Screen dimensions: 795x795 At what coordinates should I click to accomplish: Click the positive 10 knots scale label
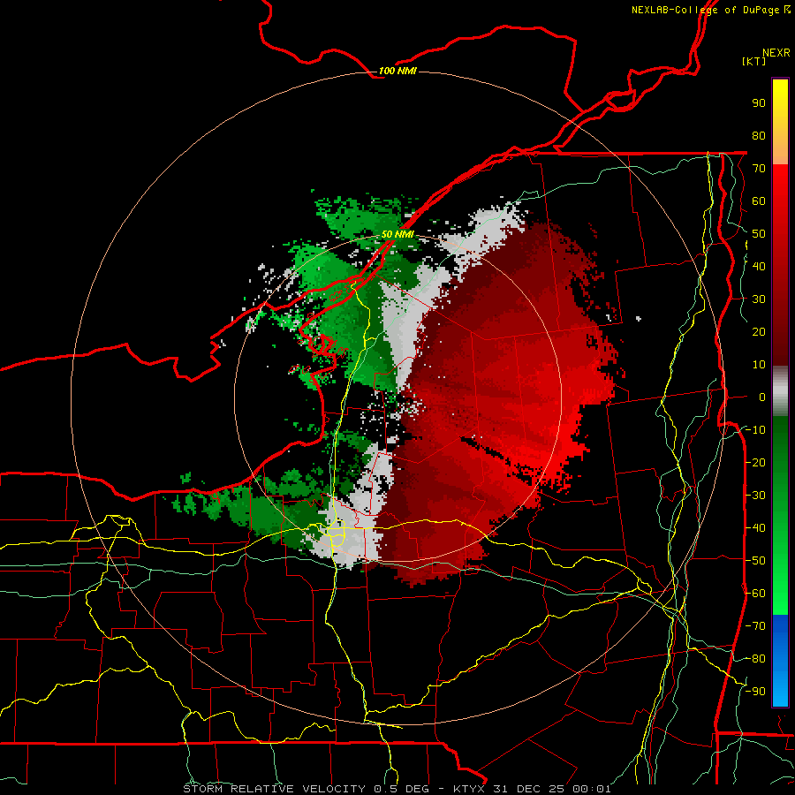pyautogui.click(x=759, y=365)
